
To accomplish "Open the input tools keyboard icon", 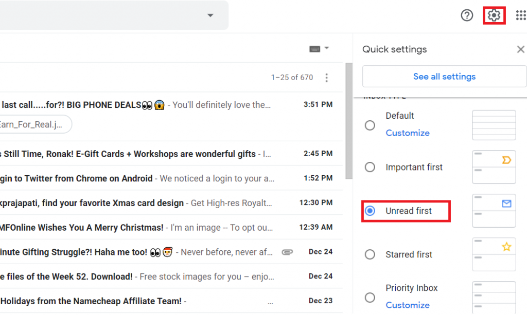I will pyautogui.click(x=315, y=48).
